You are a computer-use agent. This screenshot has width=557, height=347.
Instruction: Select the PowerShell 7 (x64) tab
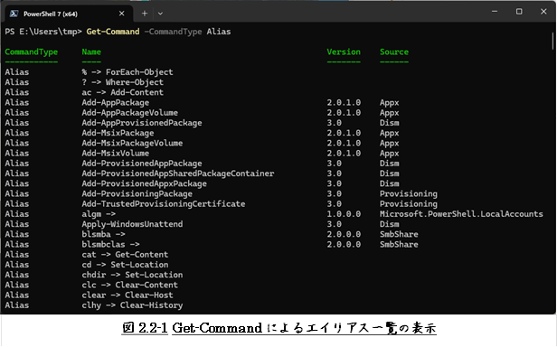tap(70, 14)
